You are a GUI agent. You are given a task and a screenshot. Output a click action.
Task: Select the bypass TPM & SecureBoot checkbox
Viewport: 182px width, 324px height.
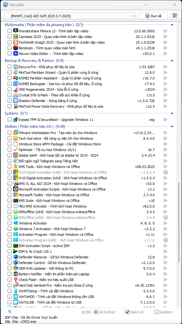[9, 119]
